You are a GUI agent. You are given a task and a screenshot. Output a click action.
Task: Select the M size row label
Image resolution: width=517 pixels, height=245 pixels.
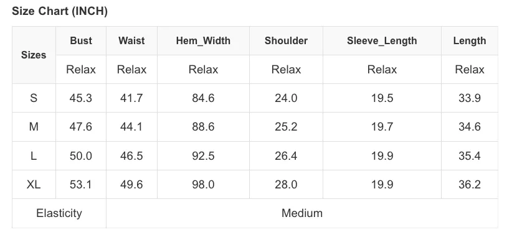pos(34,127)
